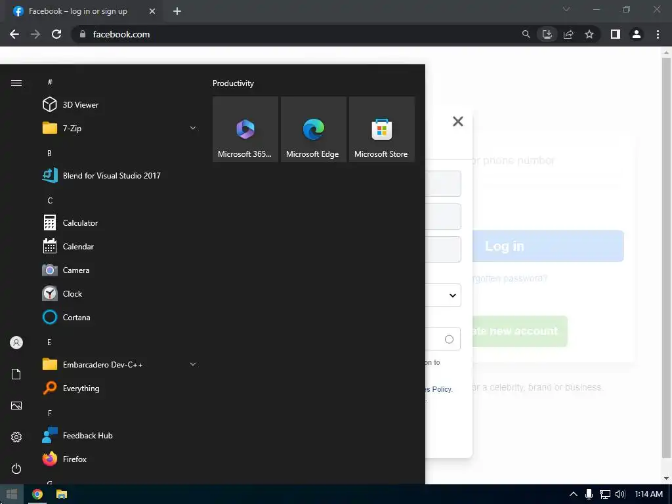Reload the Facebook page
The image size is (672, 504).
point(56,34)
